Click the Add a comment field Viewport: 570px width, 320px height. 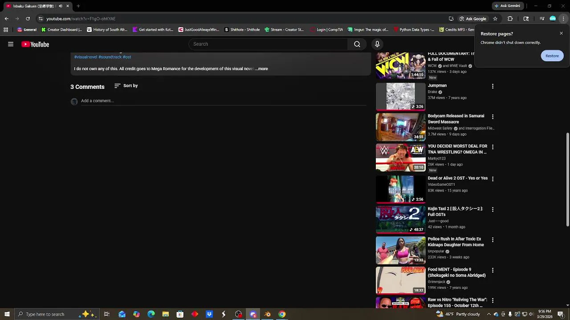pos(224,101)
